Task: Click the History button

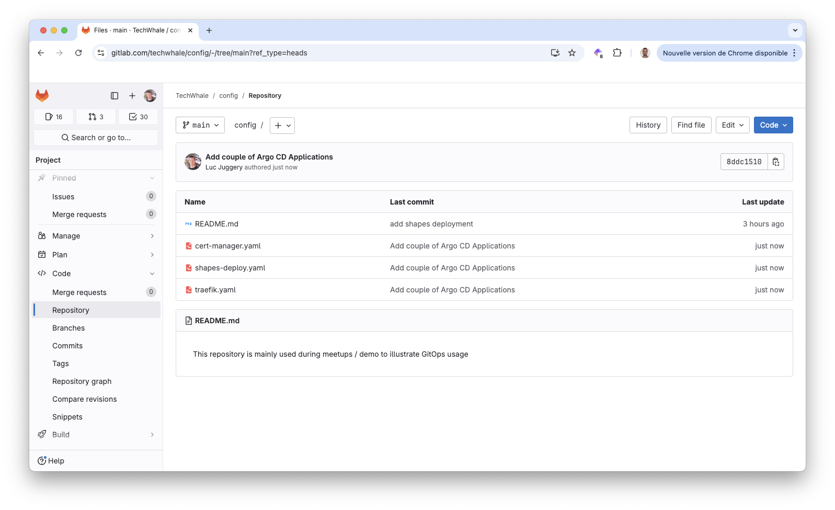Action: point(648,125)
